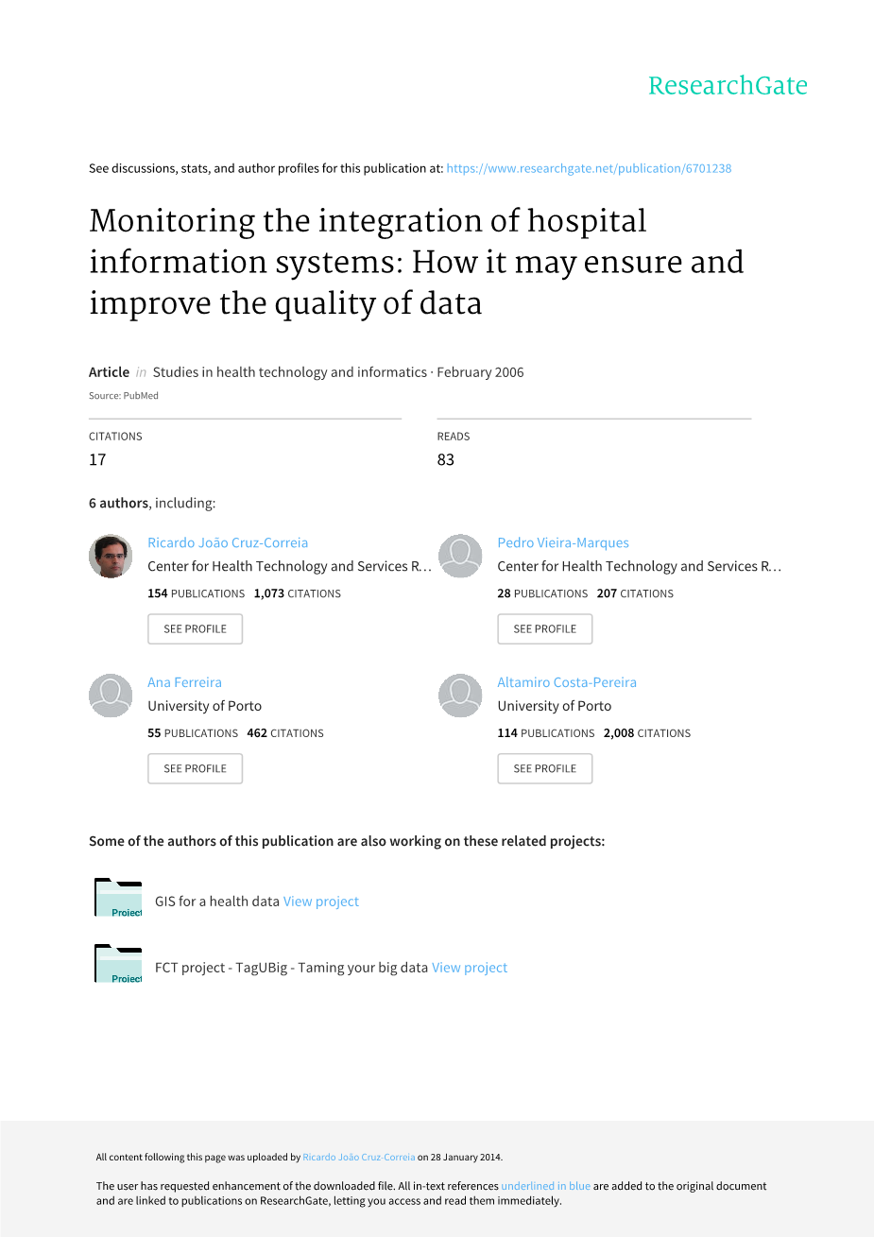874x1237 pixels.
Task: Open Altamiro Costa-Pereira author name link
Action: pyautogui.click(x=567, y=682)
